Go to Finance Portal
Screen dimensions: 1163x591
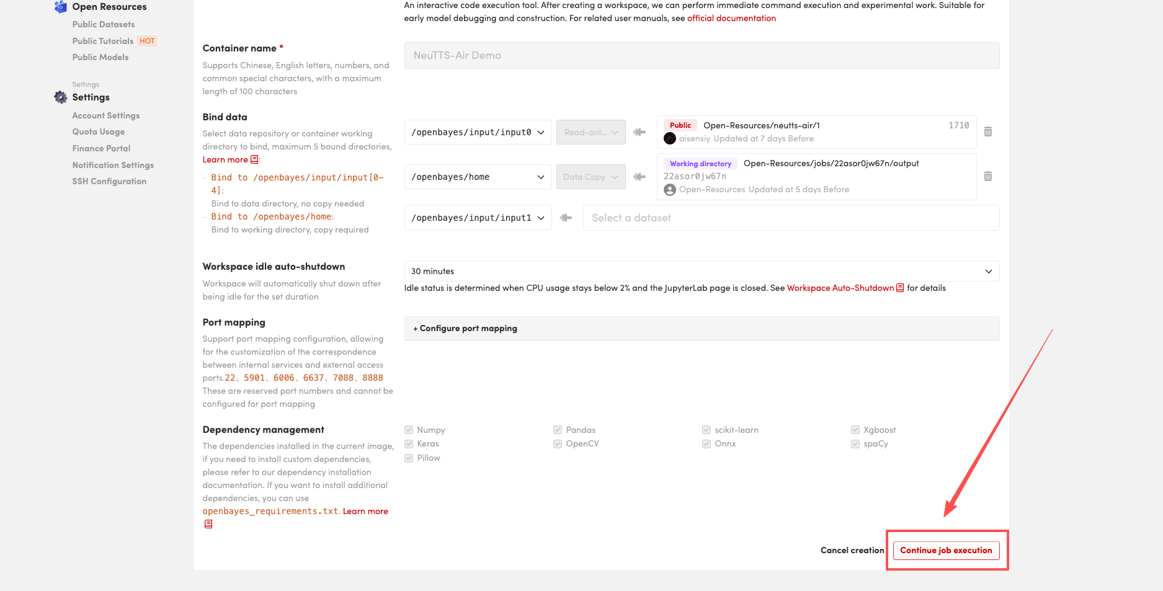101,148
